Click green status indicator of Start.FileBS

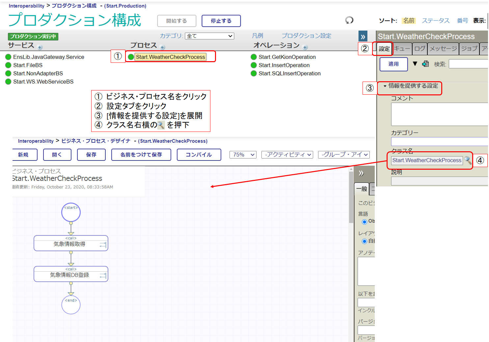pos(8,65)
